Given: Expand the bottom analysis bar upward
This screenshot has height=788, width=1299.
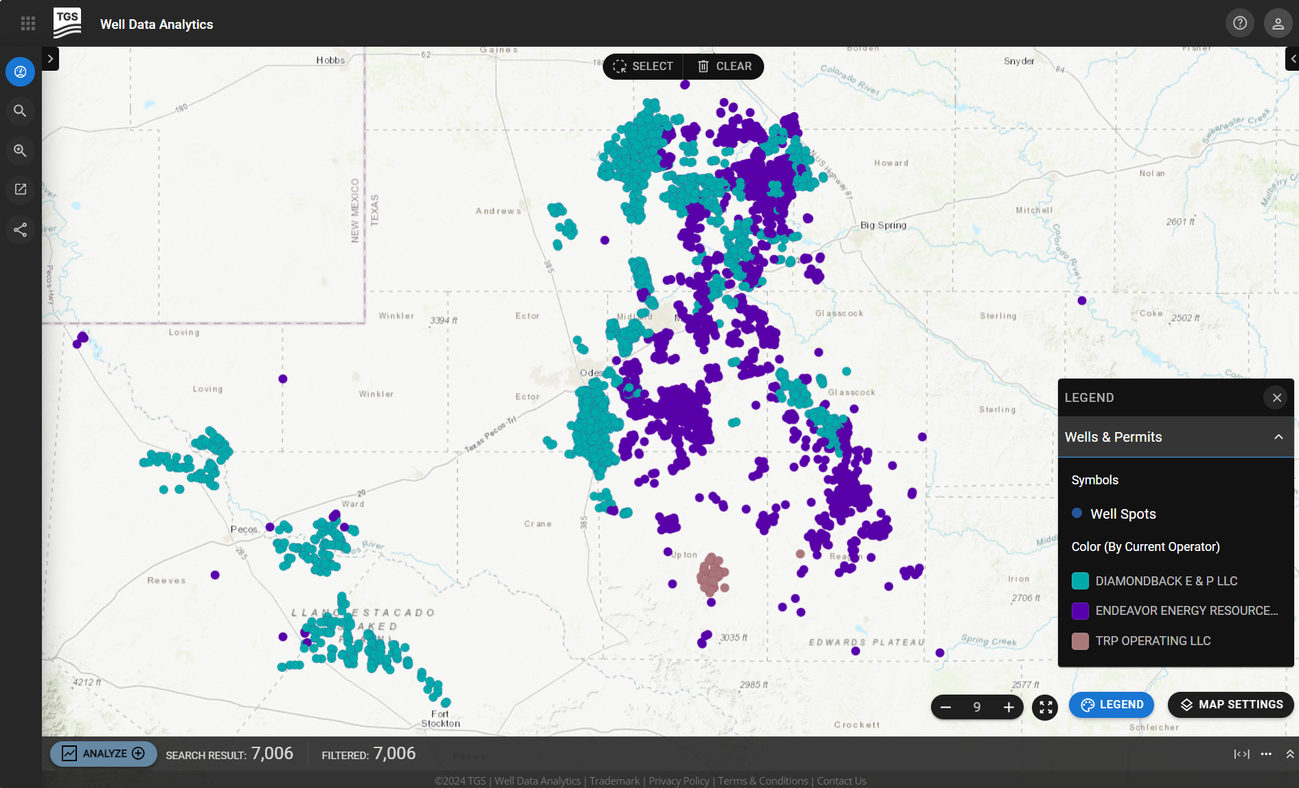Looking at the screenshot, I should pyautogui.click(x=1290, y=754).
